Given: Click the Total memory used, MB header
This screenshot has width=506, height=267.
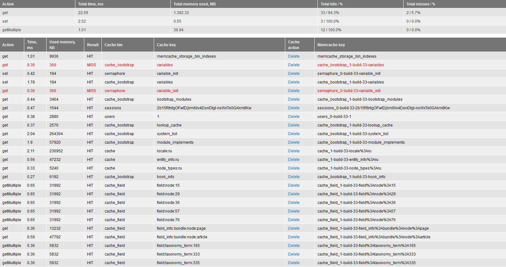Looking at the screenshot, I should click(195, 4).
